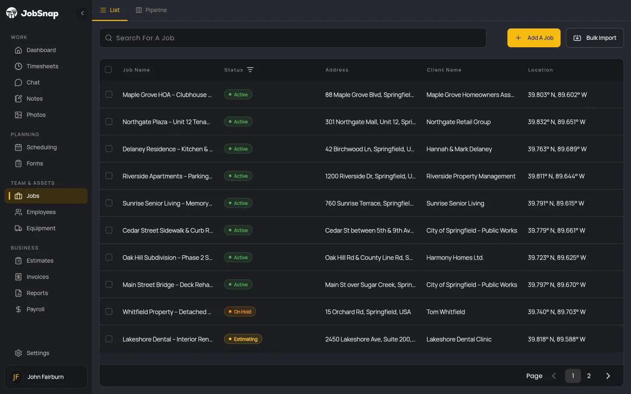
Task: Click the Estimating status badge
Action: [x=243, y=339]
